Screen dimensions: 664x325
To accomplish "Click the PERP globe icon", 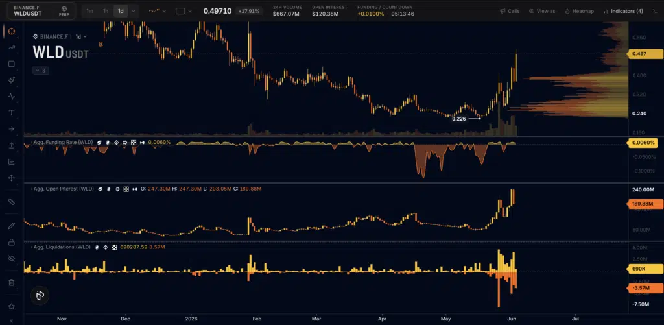I will coord(64,11).
